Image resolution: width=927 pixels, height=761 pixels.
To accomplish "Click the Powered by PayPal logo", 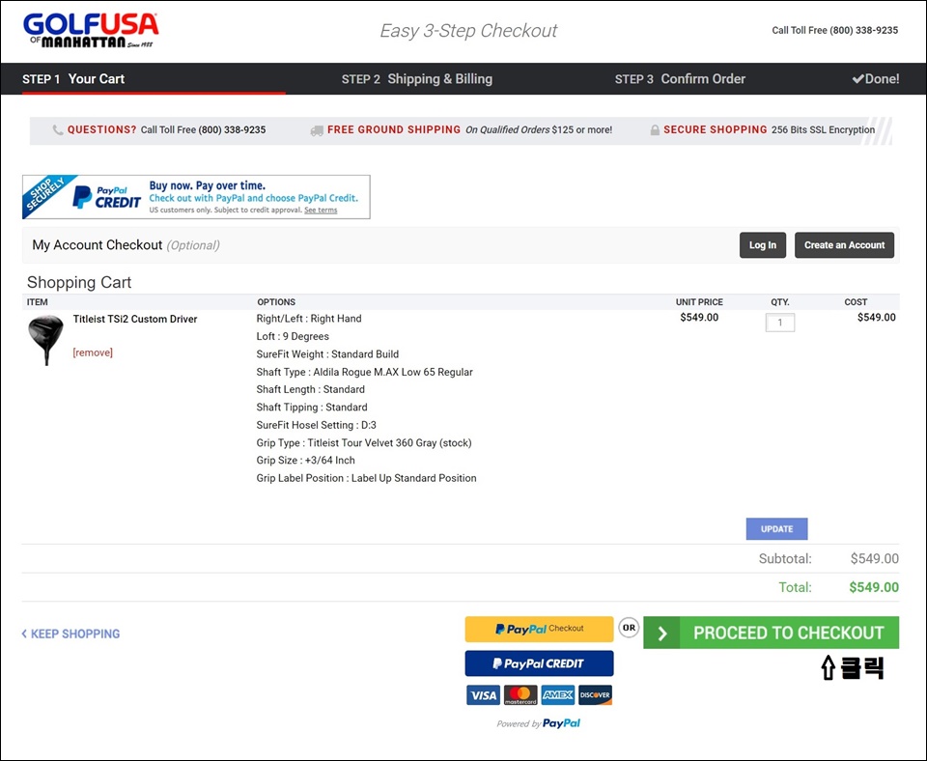I will point(539,723).
